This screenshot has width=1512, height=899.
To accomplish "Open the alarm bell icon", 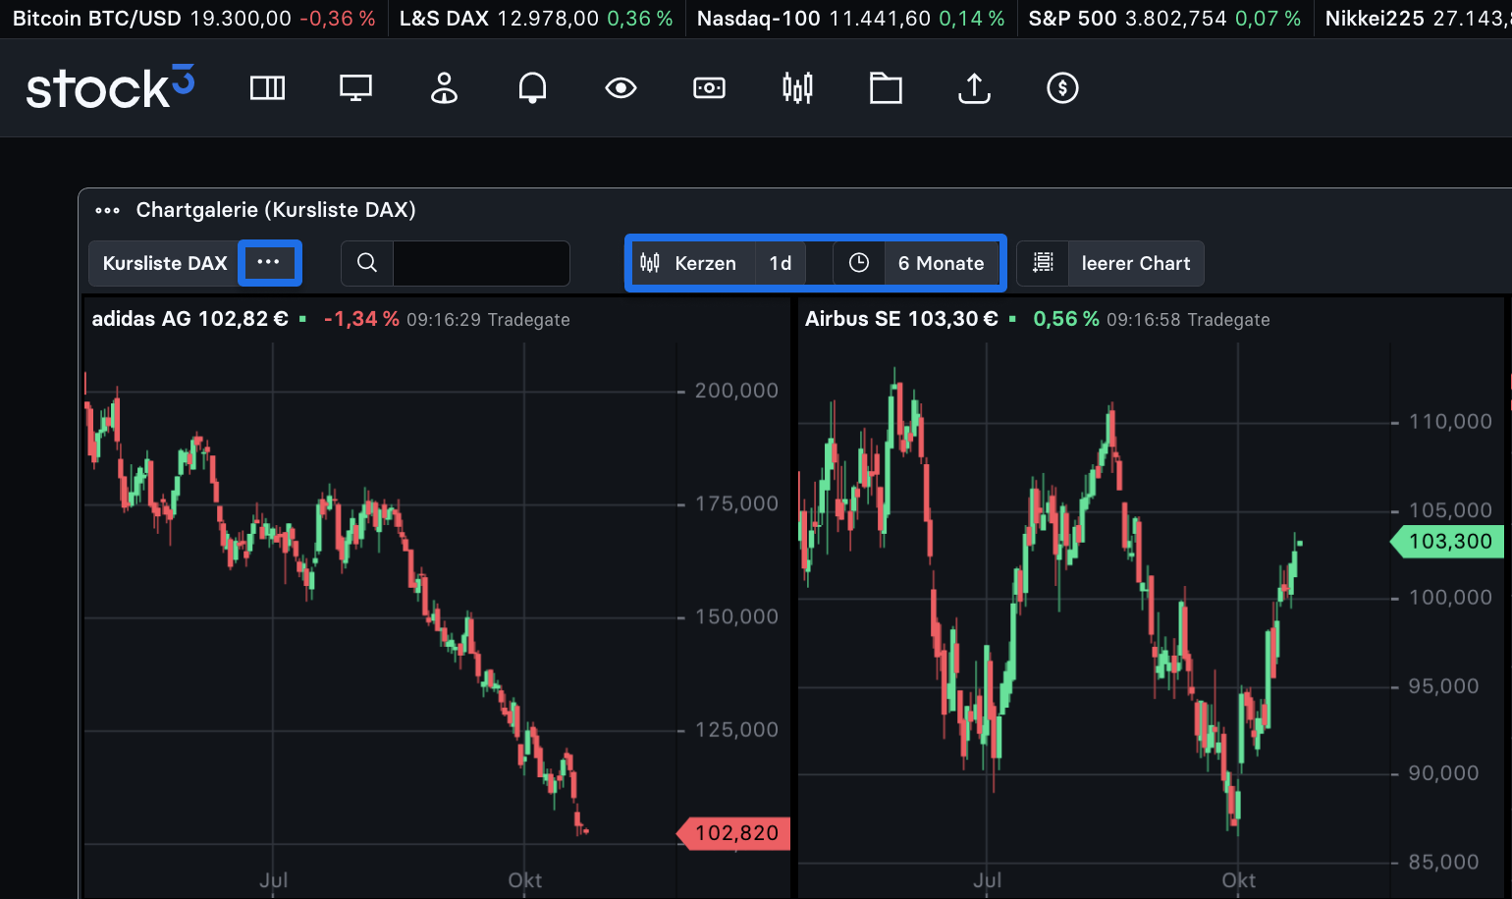I will (x=532, y=88).
